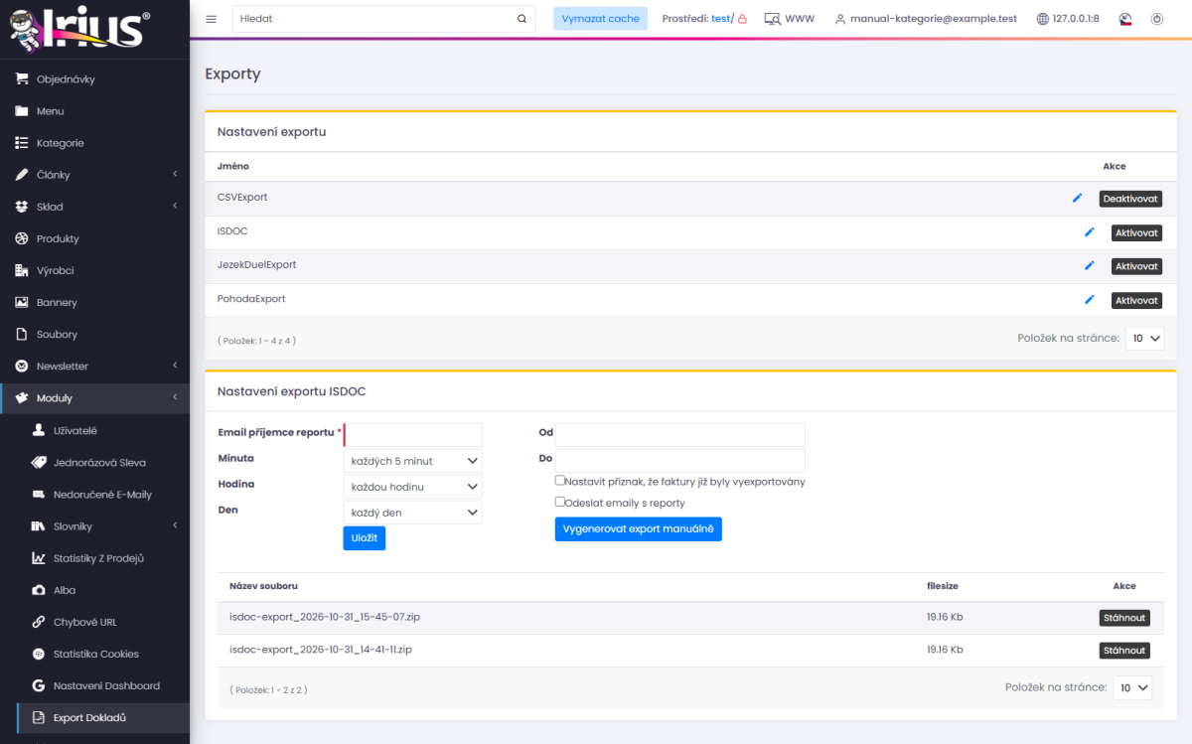1192x744 pixels.
Task: Edit the CSVExport row with pencil icon
Action: pos(1077,199)
